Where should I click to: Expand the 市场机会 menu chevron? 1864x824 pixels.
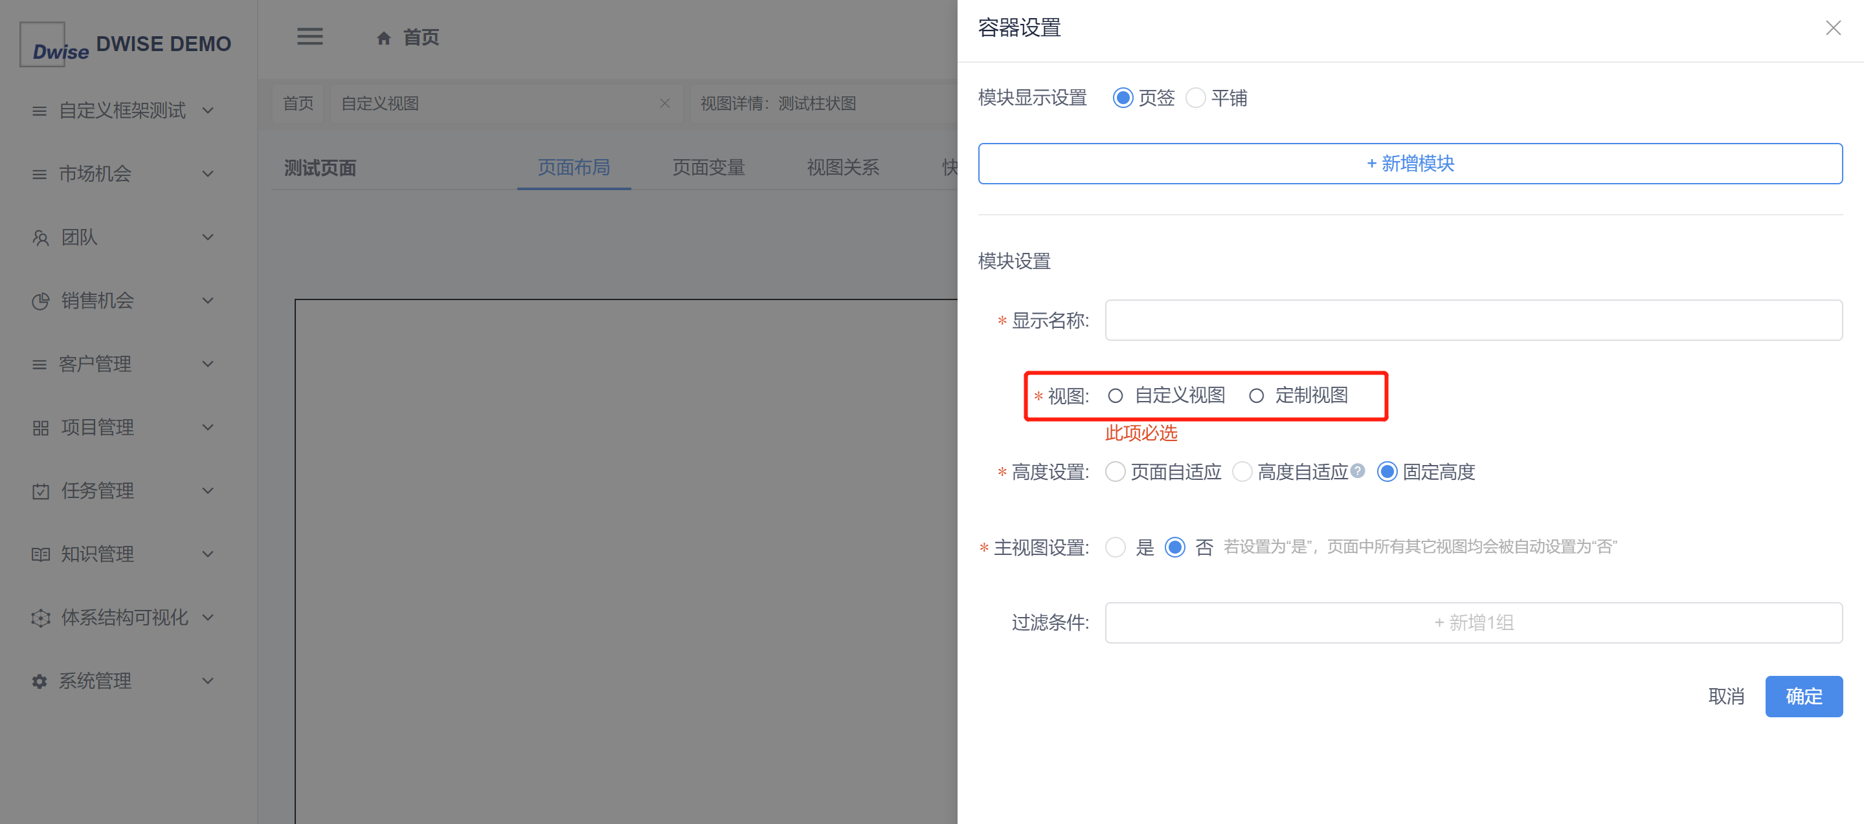point(208,174)
